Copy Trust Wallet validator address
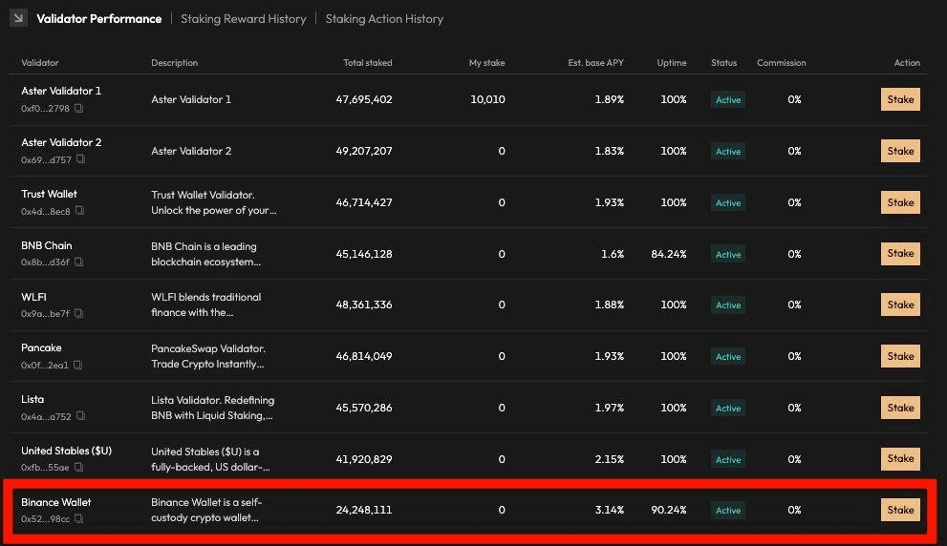 tap(79, 211)
